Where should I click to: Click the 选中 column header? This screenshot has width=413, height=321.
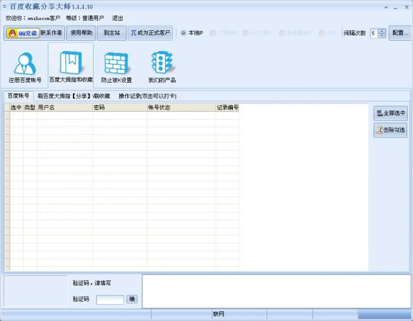point(16,107)
